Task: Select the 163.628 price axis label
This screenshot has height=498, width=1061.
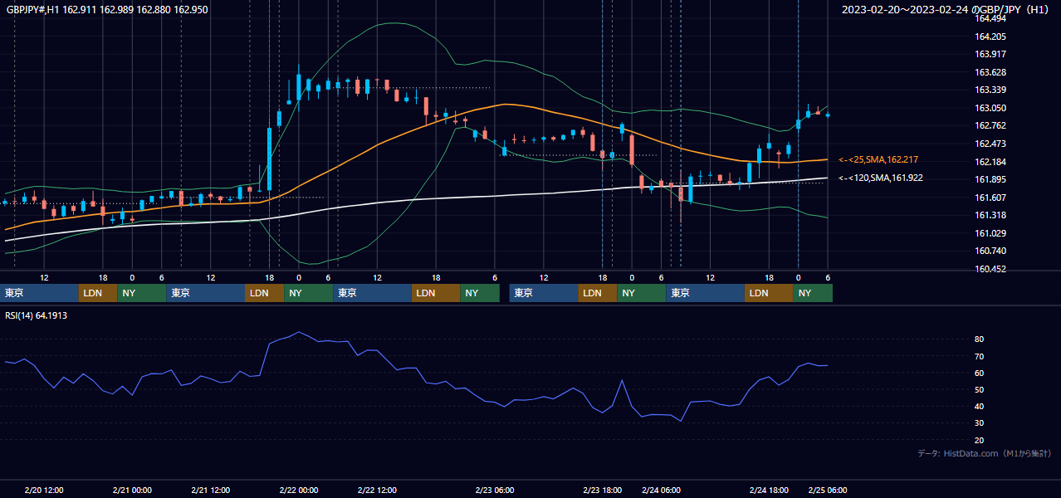Action: pyautogui.click(x=990, y=72)
